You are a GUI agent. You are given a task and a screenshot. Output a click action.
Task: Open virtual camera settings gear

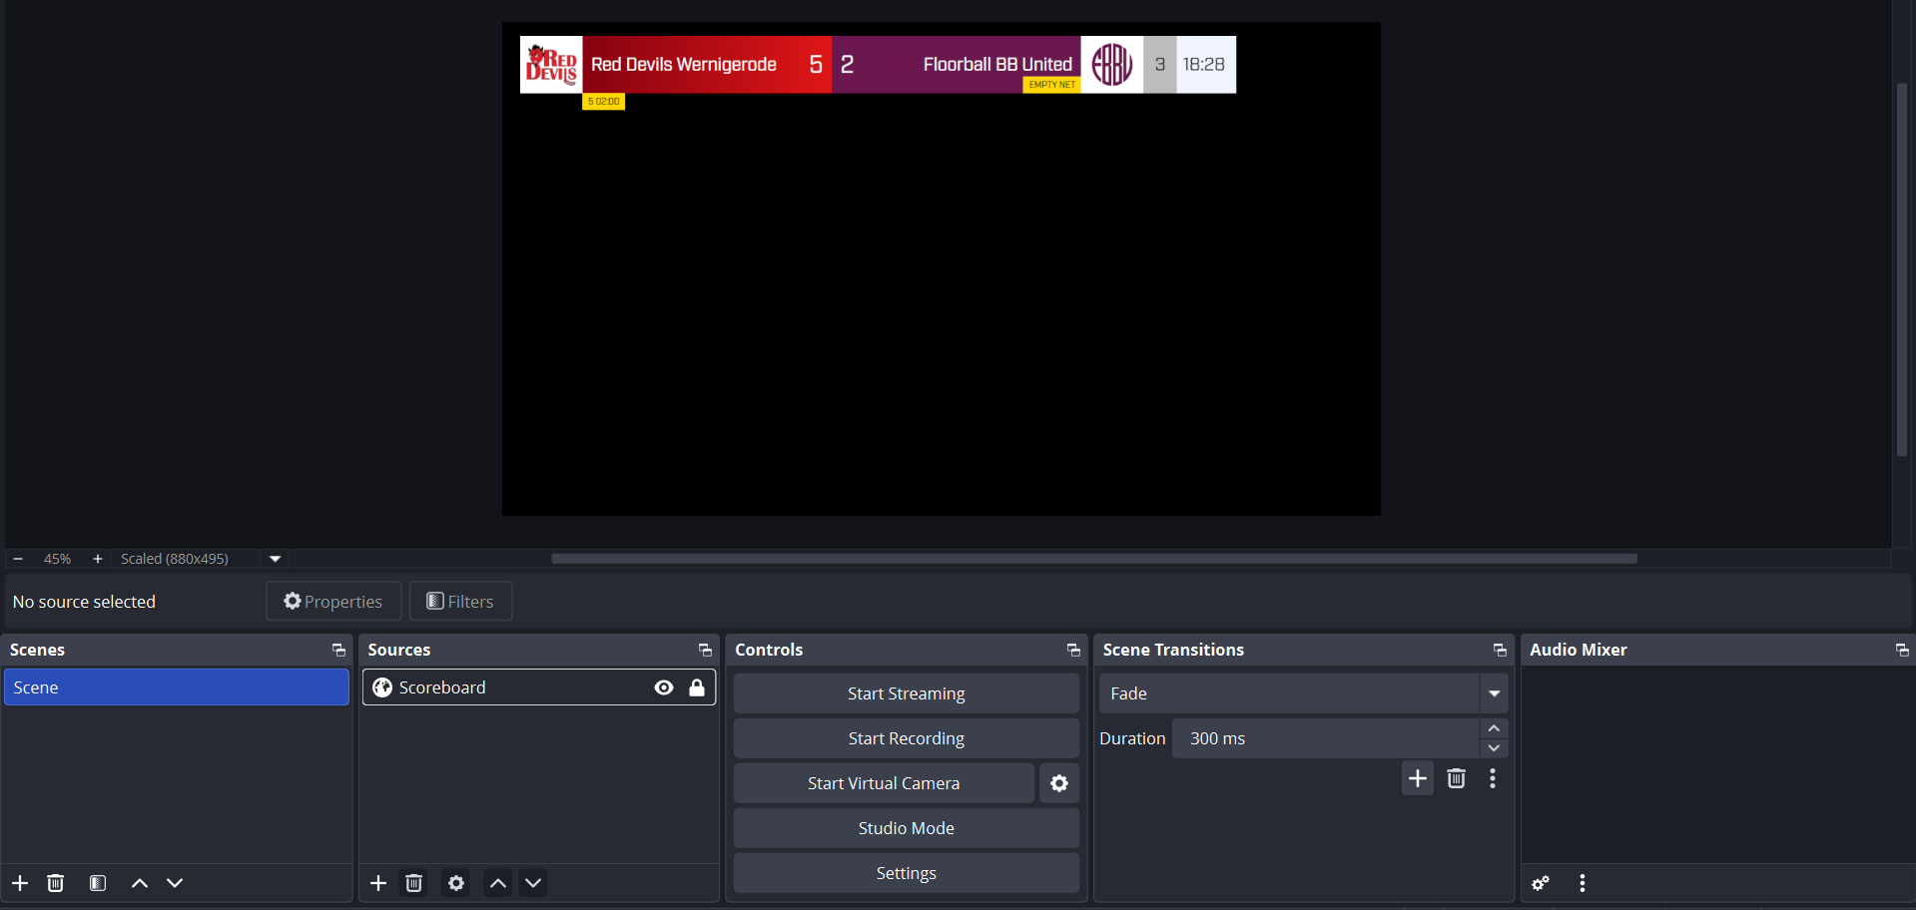(1059, 783)
